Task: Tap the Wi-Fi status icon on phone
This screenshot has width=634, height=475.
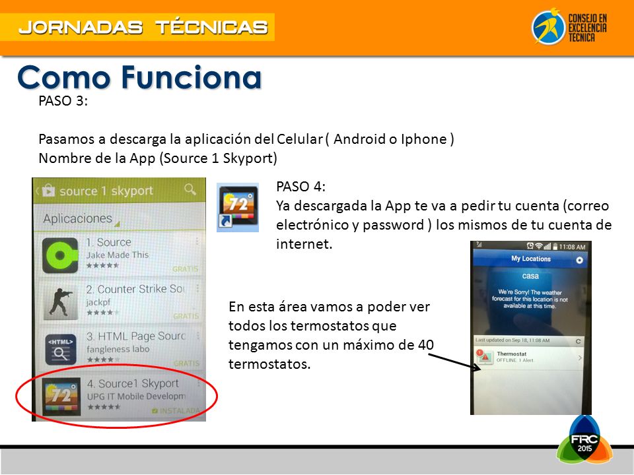Action: 539,245
